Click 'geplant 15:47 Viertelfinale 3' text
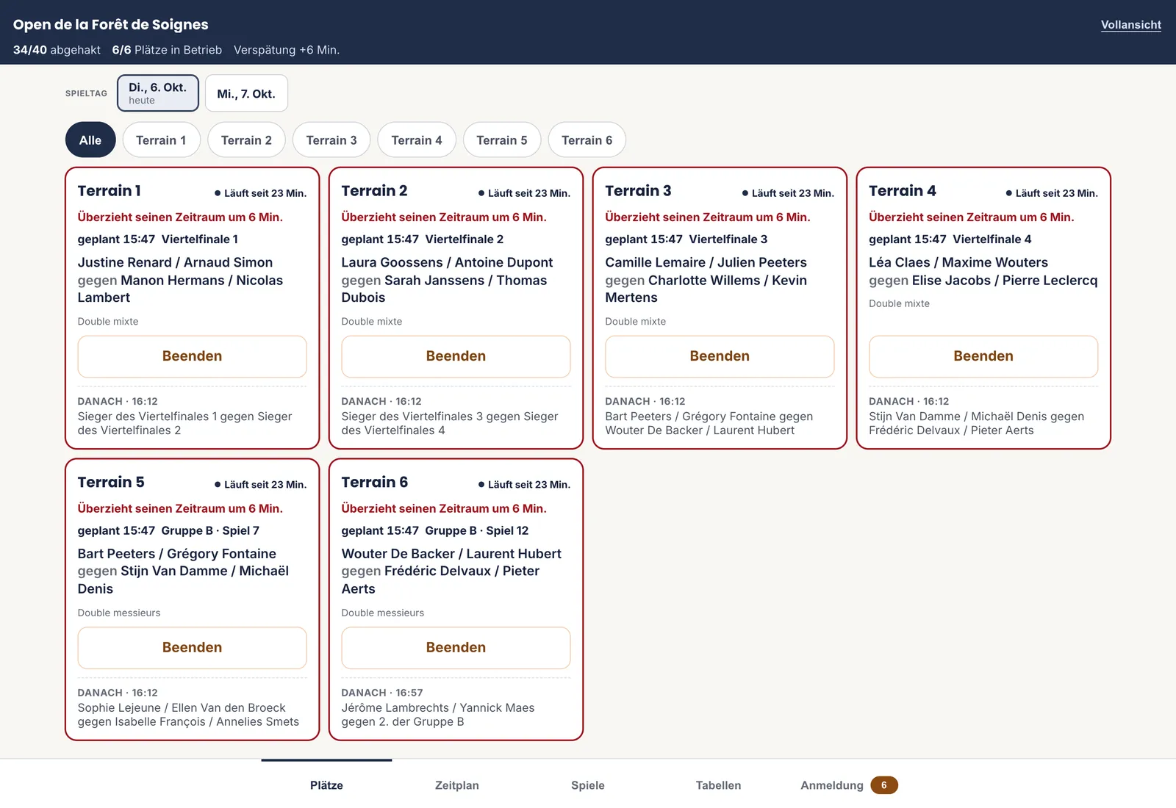The height and width of the screenshot is (808, 1176). [686, 239]
